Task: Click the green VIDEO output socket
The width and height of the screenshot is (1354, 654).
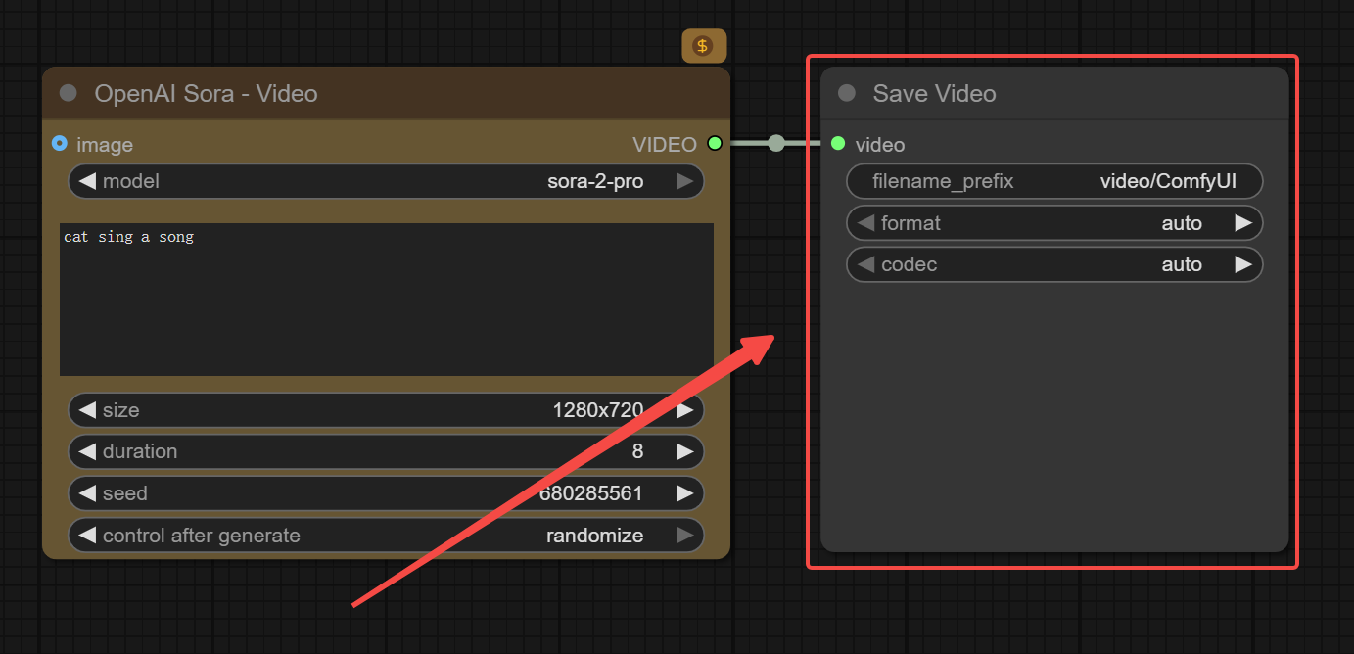Action: click(x=714, y=144)
